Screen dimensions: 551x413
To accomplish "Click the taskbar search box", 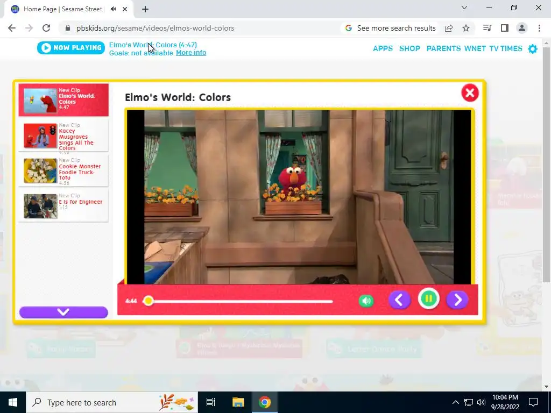I will tap(112, 402).
